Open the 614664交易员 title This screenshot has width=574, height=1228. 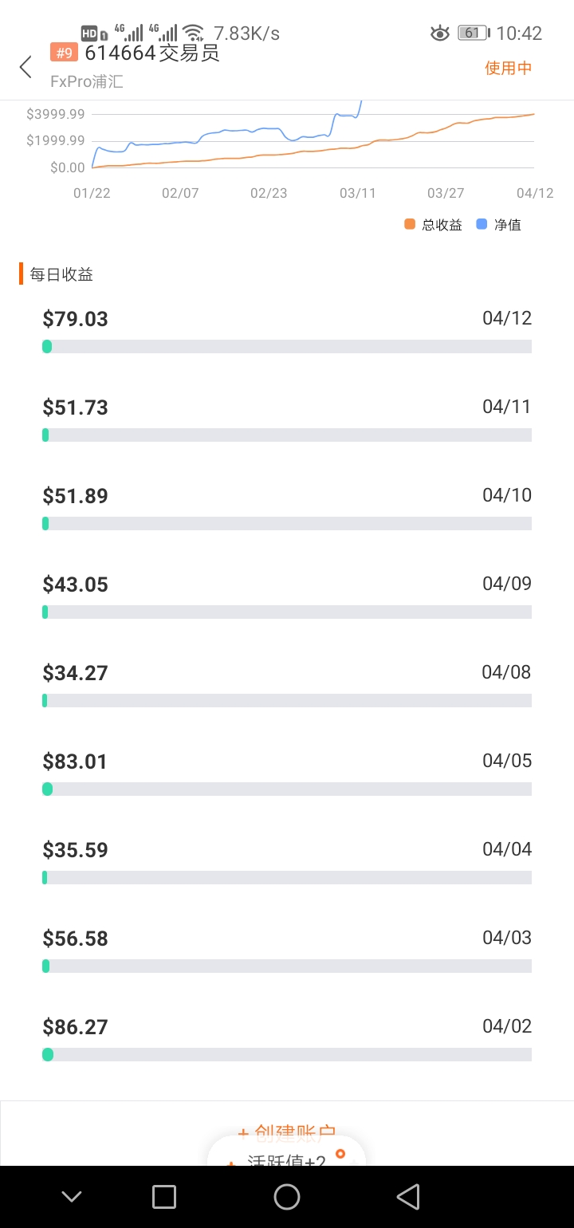point(152,53)
